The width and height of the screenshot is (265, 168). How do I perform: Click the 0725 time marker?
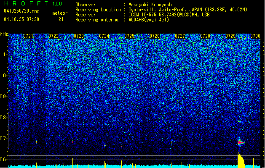(x=129, y=36)
